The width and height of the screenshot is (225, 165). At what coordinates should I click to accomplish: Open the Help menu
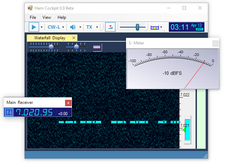click(x=62, y=17)
